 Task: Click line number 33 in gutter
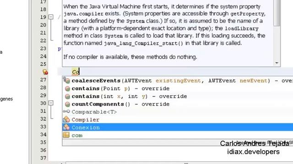click(43, 127)
